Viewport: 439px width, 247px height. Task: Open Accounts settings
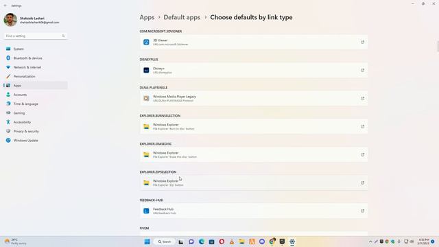tap(35, 95)
